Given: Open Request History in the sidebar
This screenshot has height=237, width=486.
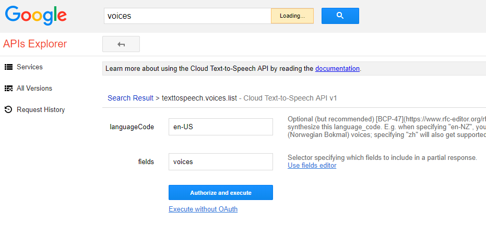Looking at the screenshot, I should [41, 110].
